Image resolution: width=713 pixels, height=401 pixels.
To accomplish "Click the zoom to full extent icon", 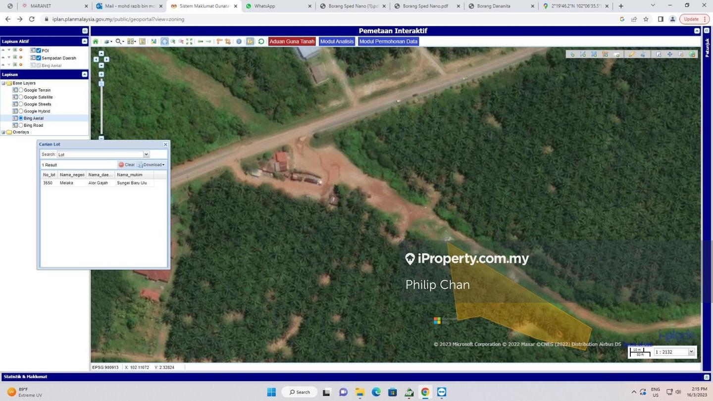I will 189,42.
